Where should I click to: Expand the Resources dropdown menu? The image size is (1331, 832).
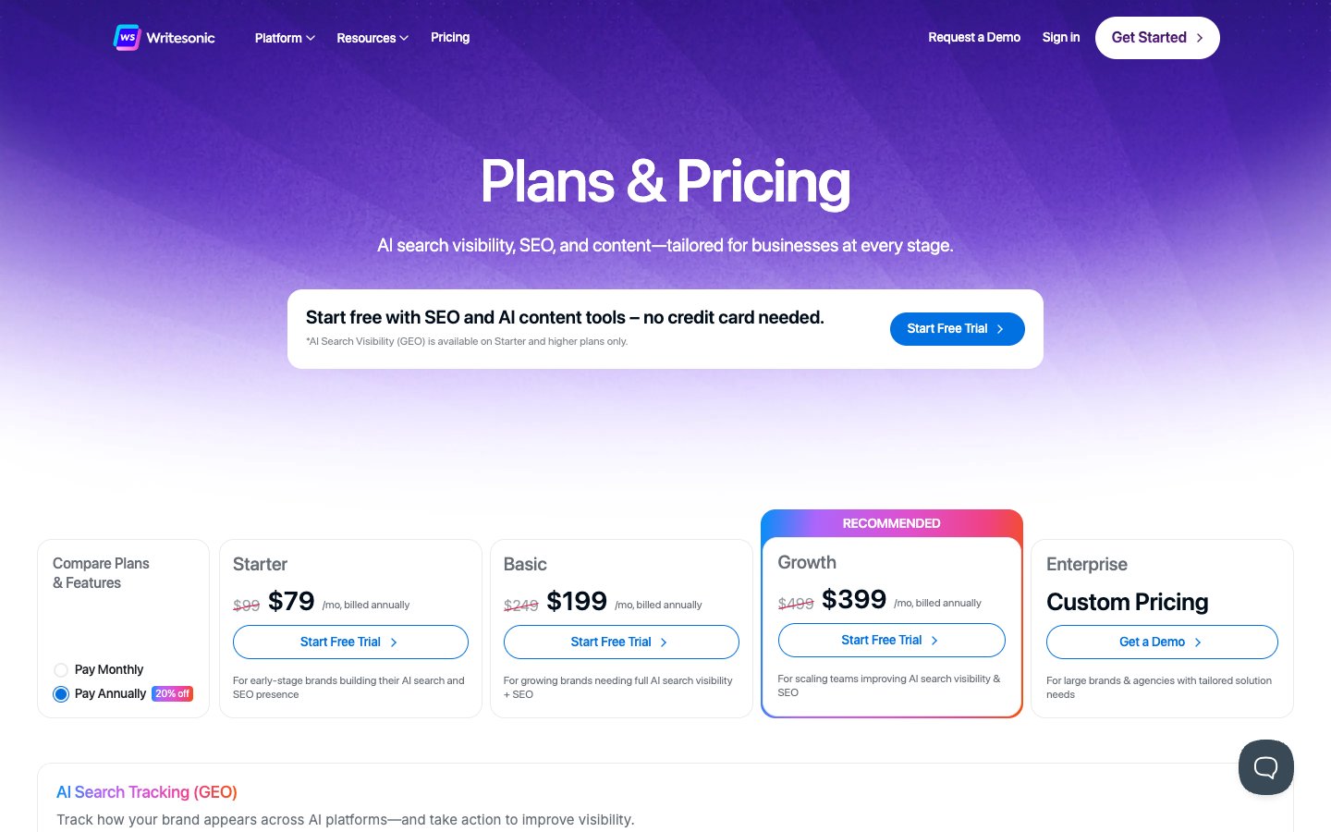coord(372,38)
